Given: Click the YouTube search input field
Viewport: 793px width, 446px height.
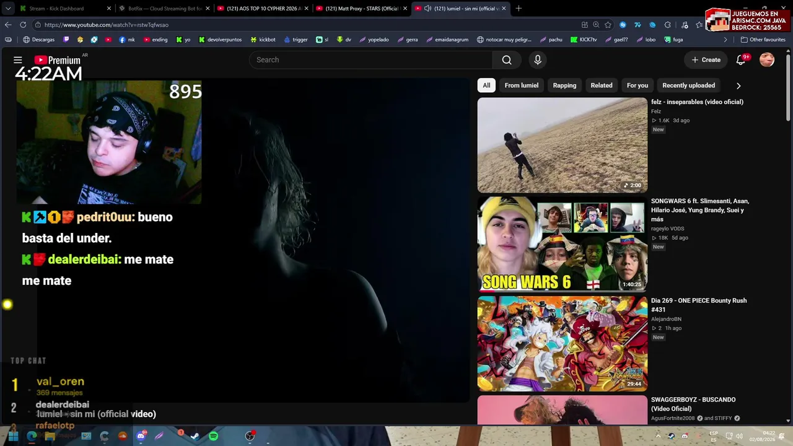Looking at the screenshot, I should click(371, 60).
